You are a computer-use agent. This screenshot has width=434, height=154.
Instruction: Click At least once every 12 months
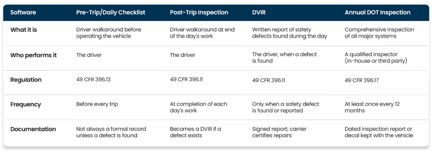[x=372, y=107]
